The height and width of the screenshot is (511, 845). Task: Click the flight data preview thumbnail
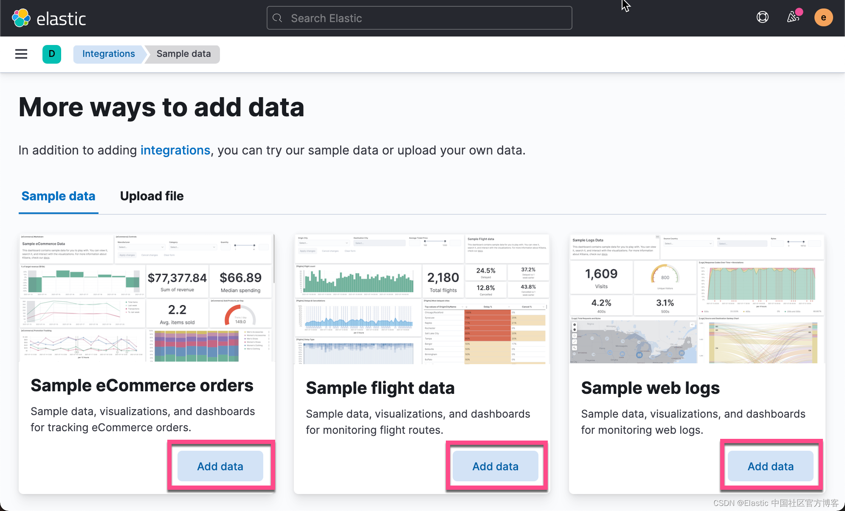pos(422,299)
